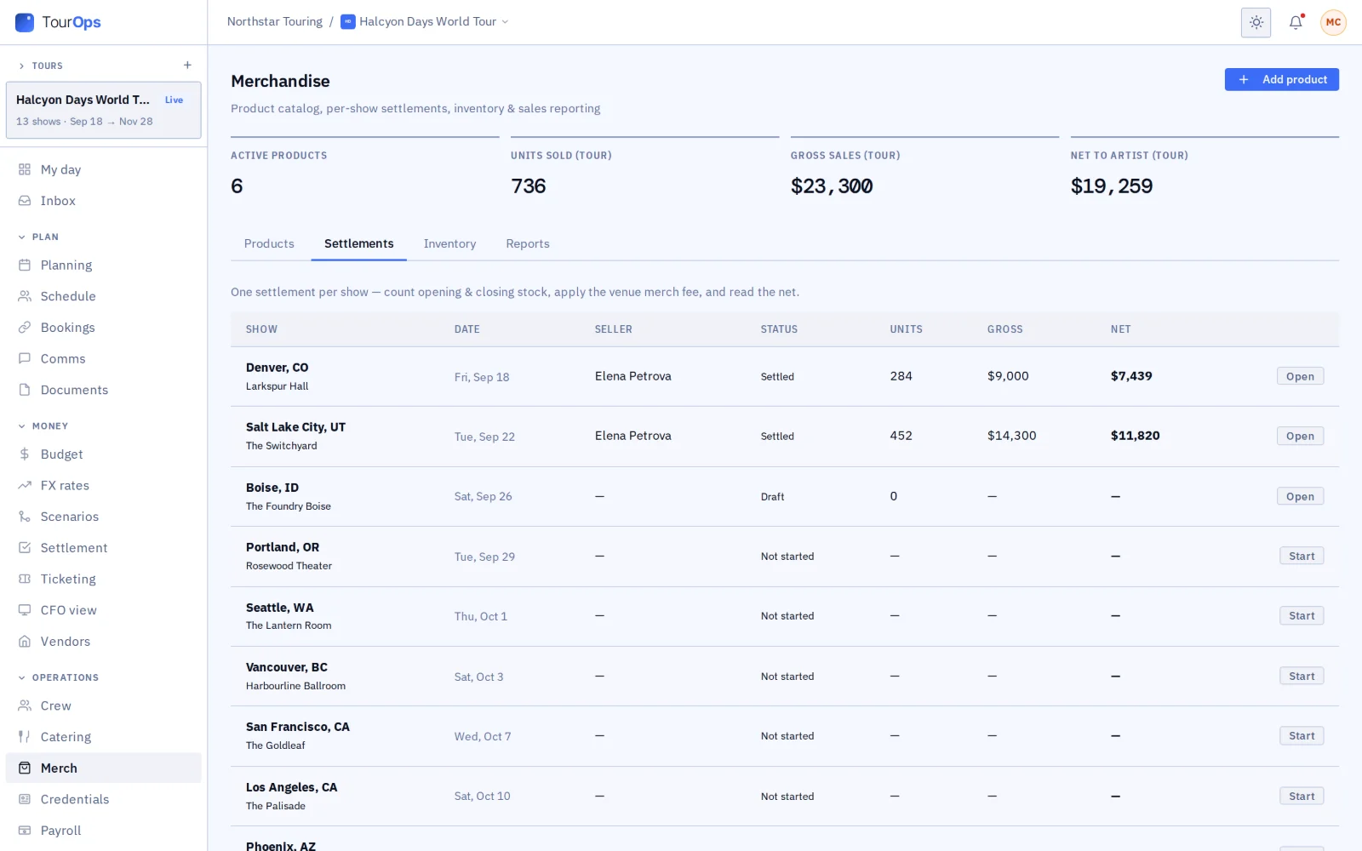
Task: Open the money Settlement sidebar item
Action: point(103,548)
